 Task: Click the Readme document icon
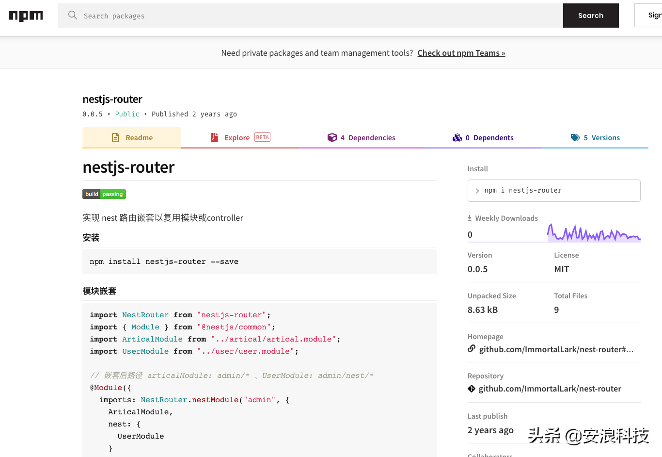tap(115, 138)
